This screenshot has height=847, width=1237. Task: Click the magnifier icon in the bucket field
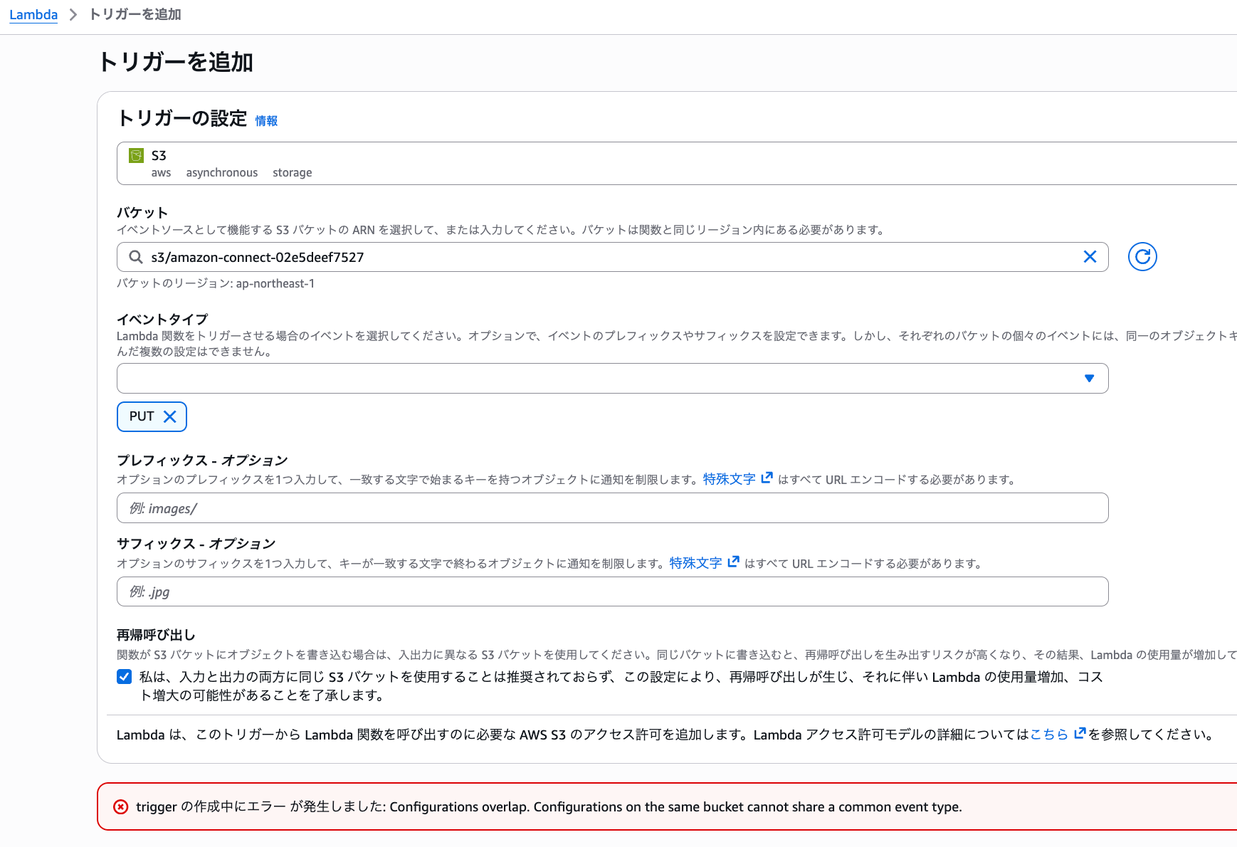[x=135, y=257]
